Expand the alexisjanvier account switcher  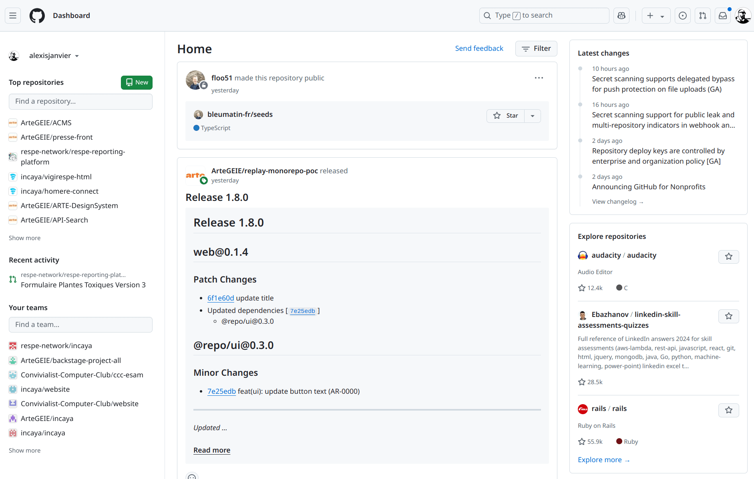(54, 56)
